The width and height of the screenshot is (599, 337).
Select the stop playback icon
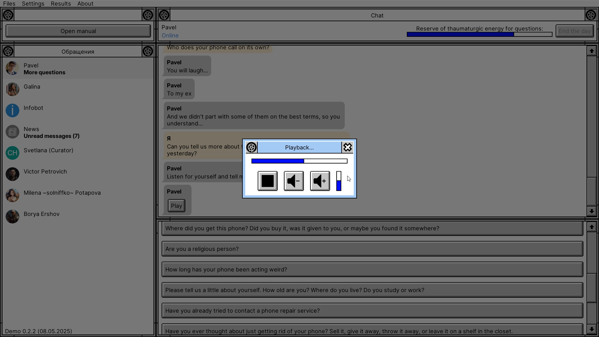[267, 181]
